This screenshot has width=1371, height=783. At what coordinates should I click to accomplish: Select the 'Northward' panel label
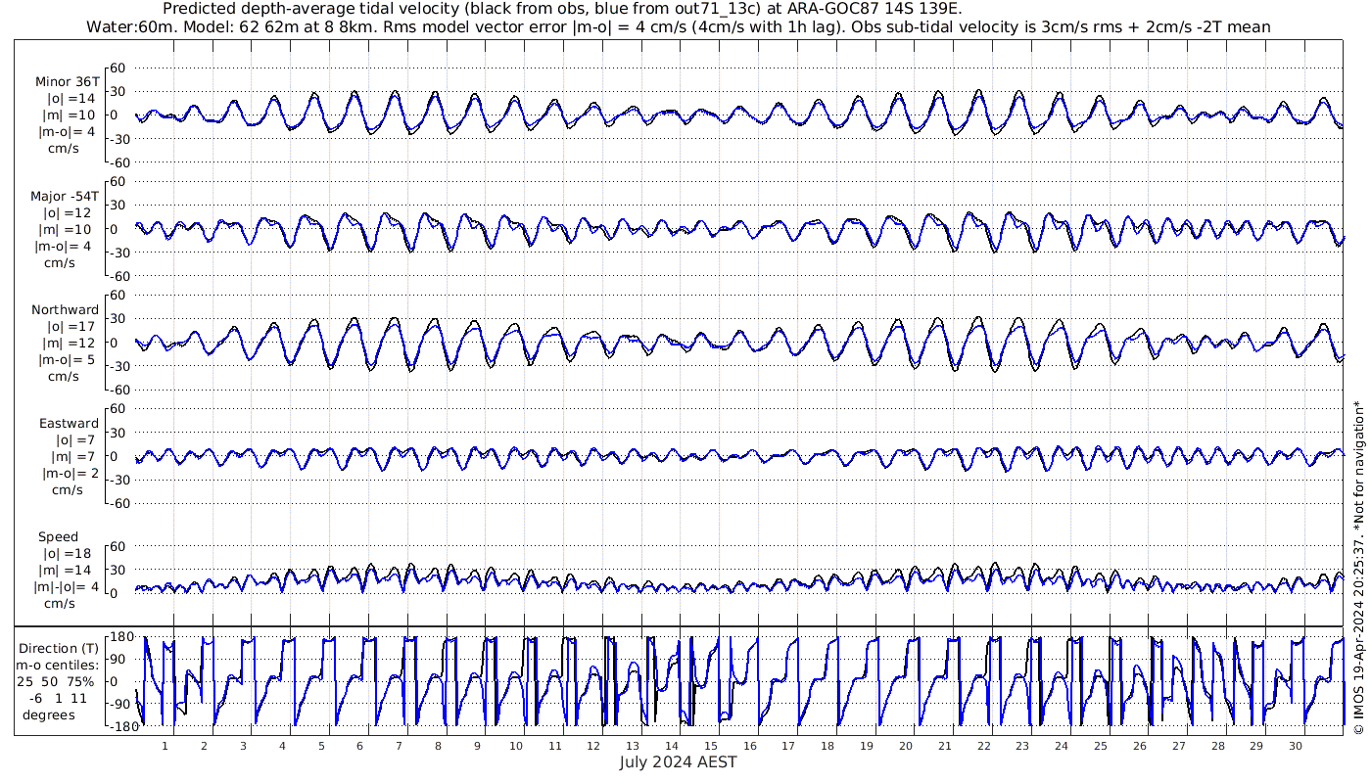coord(66,310)
